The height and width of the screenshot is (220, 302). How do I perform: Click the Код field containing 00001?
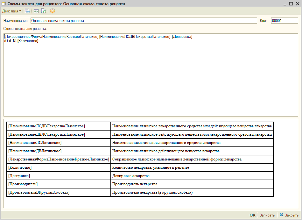(284, 21)
